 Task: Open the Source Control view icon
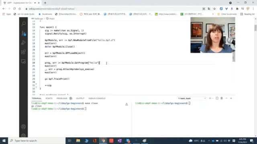23,33
